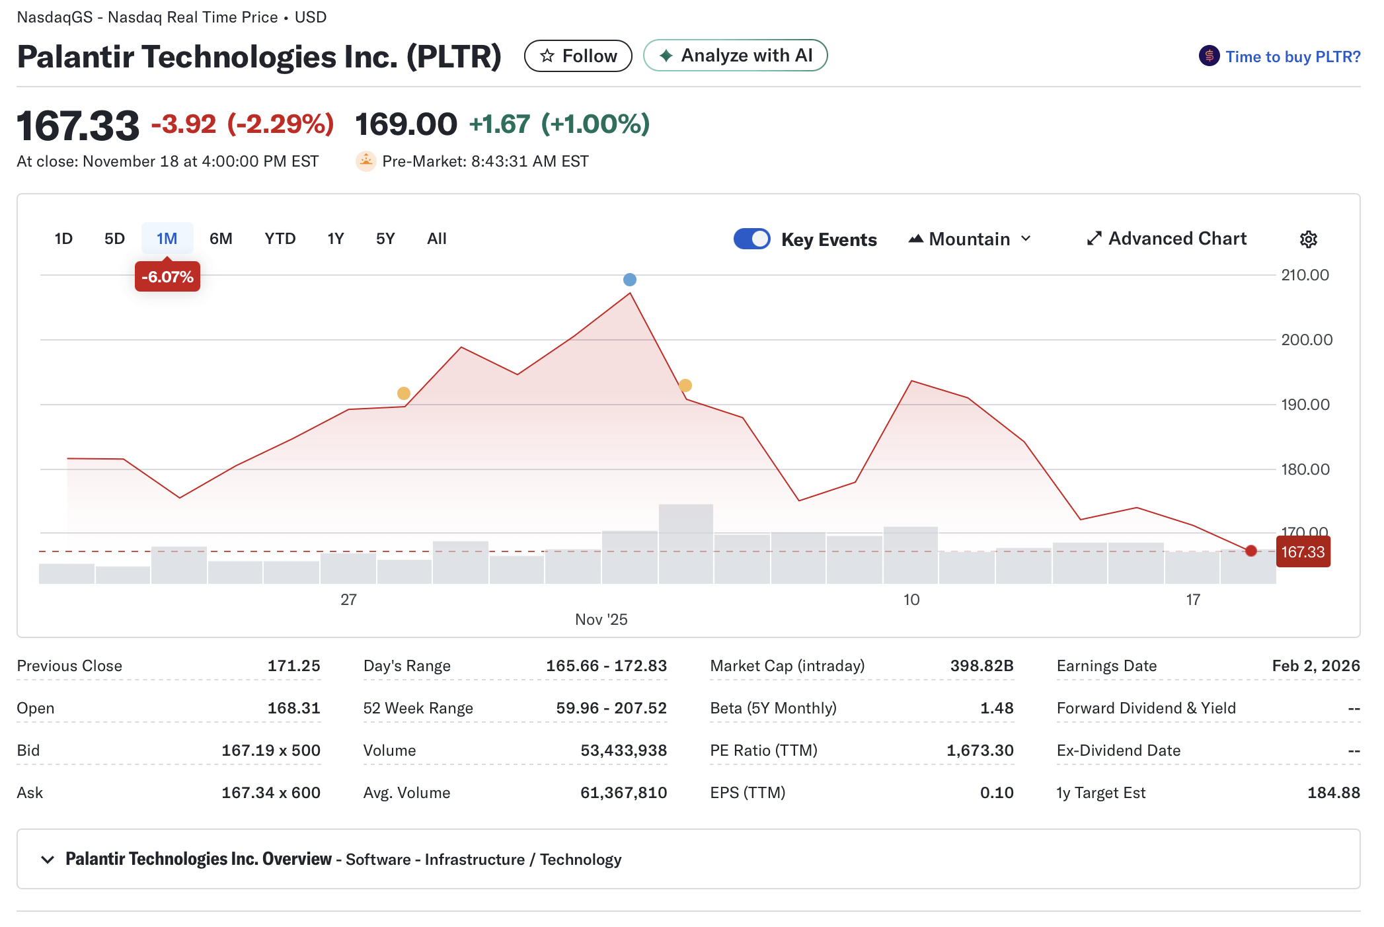Click the -6.07% tooltip under the 1M tab

[167, 276]
